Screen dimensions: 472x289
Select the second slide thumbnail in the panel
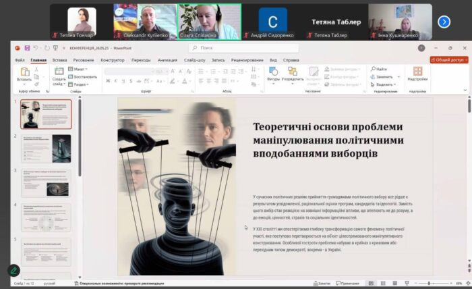click(x=46, y=149)
